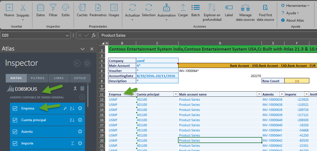
Task: Uncheck the Empresa field checkbox
Action: (15, 108)
